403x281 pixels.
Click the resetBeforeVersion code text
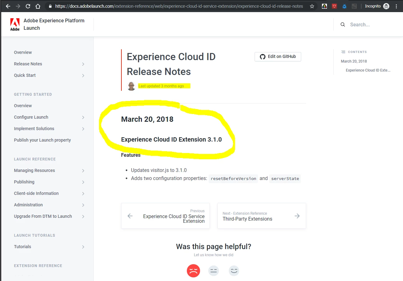point(233,178)
